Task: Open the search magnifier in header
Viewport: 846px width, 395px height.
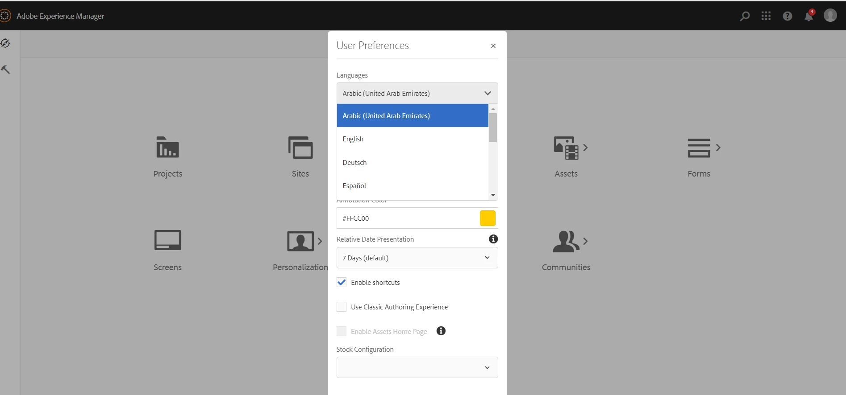Action: click(745, 16)
